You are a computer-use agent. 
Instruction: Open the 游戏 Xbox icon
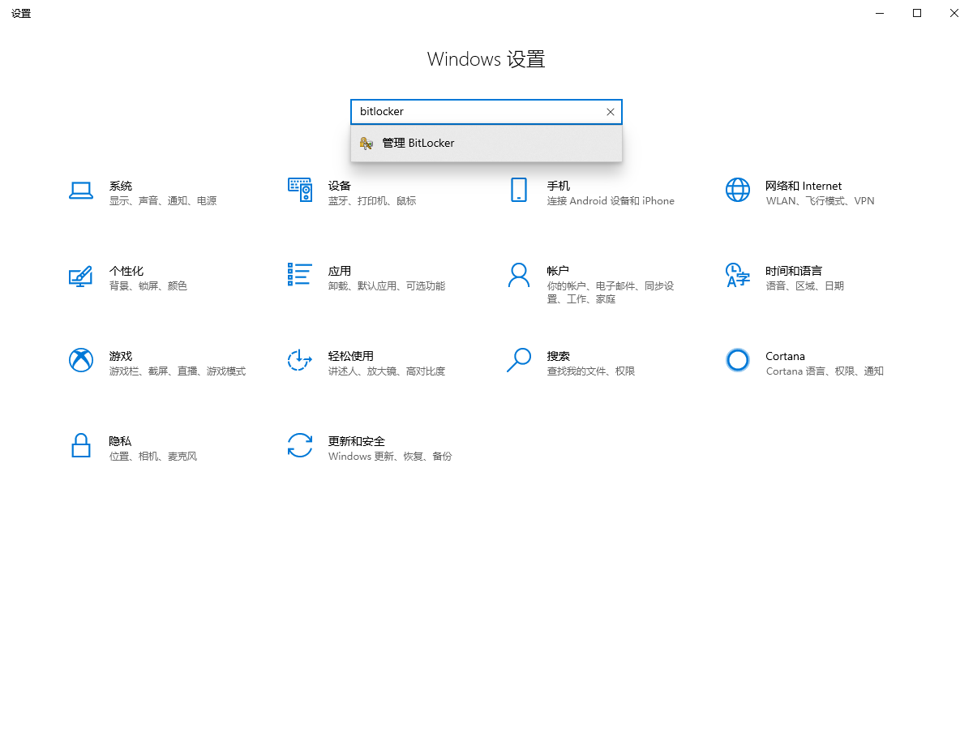pos(81,360)
